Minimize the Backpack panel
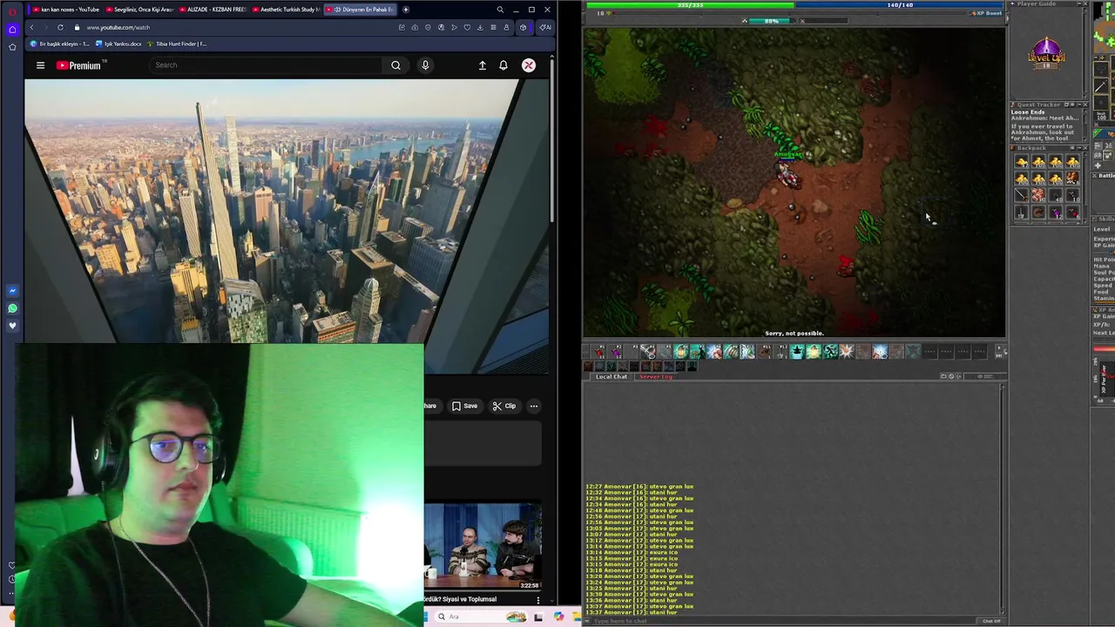1115x627 pixels. pyautogui.click(x=1079, y=148)
